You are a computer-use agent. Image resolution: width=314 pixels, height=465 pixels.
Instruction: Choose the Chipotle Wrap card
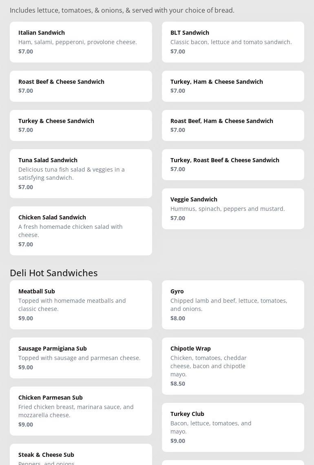pos(233,366)
